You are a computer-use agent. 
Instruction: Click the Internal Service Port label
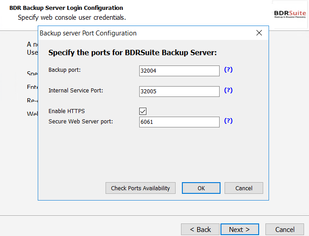pos(76,91)
